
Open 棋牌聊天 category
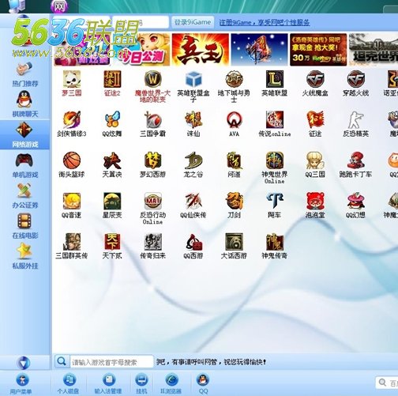click(x=25, y=104)
